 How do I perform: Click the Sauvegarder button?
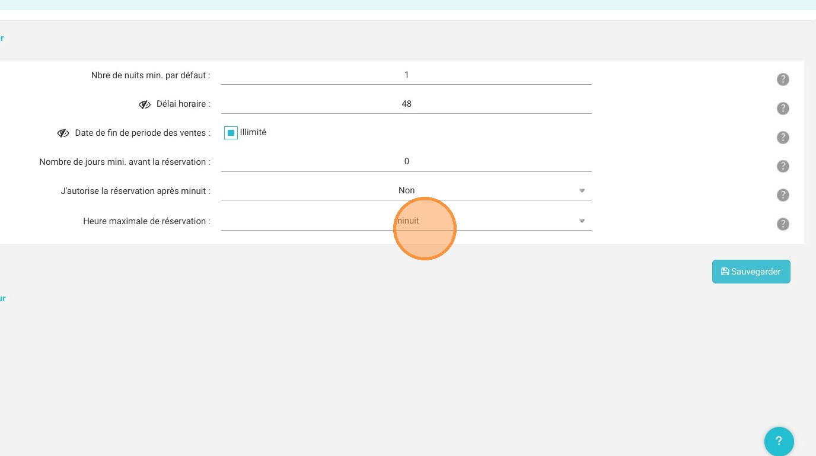[751, 272]
